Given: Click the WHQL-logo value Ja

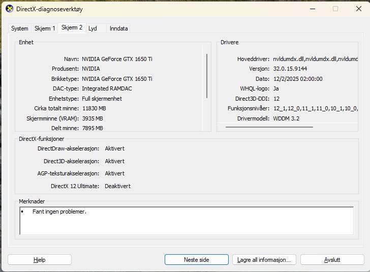Looking at the screenshot, I should [x=276, y=88].
